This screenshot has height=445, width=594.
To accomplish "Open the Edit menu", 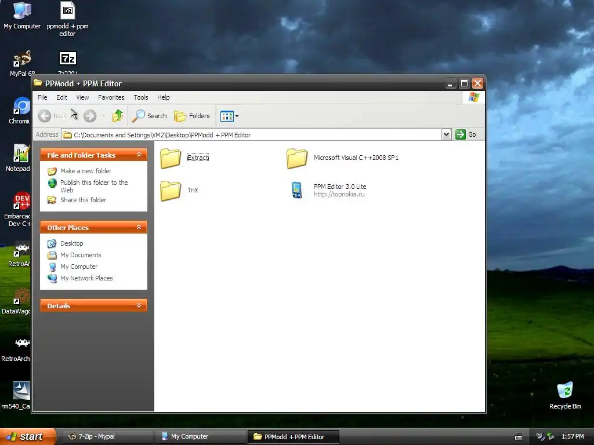I will 61,97.
